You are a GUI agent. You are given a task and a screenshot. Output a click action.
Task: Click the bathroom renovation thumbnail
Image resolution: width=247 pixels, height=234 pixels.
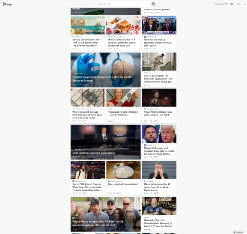[159, 62]
